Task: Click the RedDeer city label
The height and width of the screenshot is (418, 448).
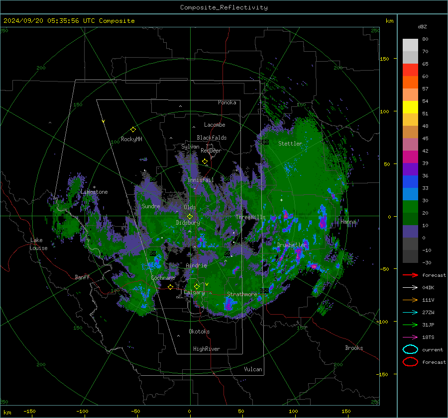Action: [211, 151]
